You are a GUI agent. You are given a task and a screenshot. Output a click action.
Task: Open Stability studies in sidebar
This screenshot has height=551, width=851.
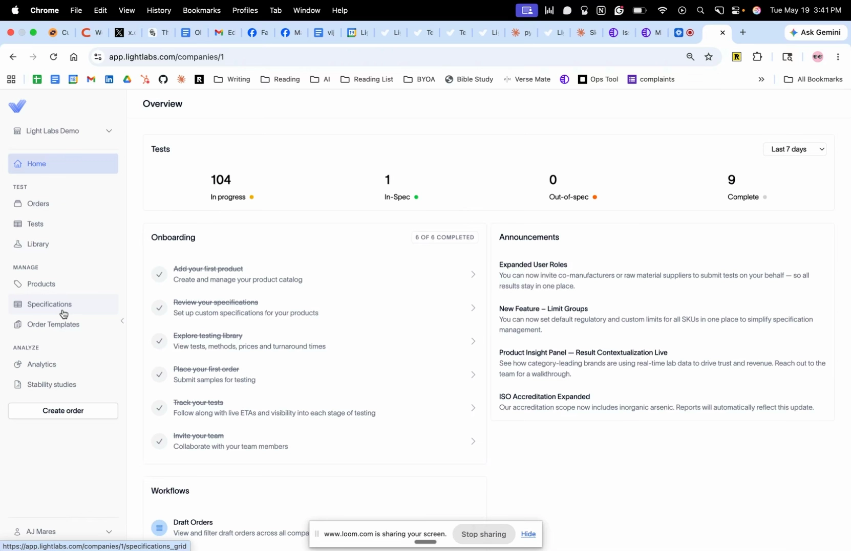pos(63,384)
